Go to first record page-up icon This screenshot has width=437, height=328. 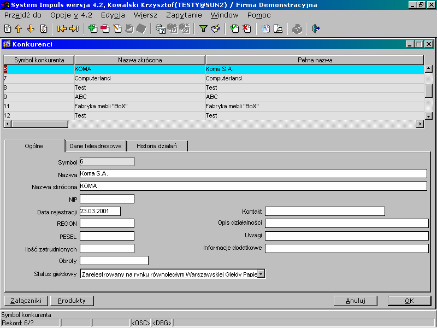(x=8, y=29)
